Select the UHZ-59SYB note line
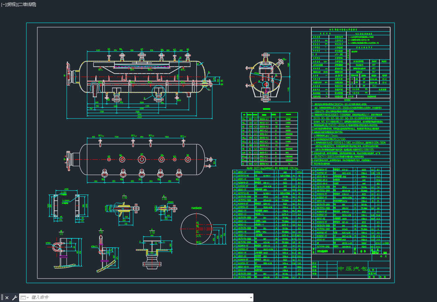The image size is (437, 302). click(x=350, y=142)
